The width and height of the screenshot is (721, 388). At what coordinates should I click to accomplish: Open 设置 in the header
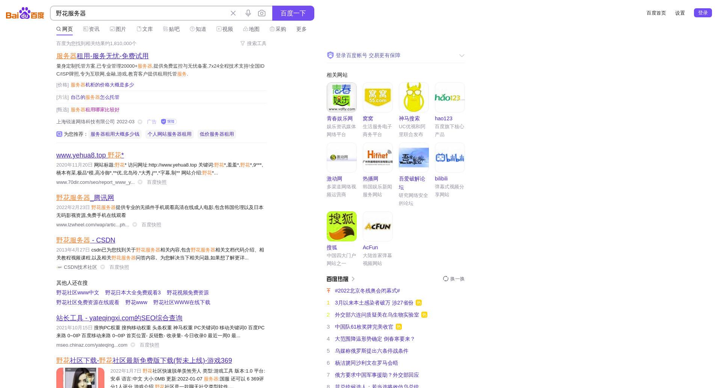point(680,13)
